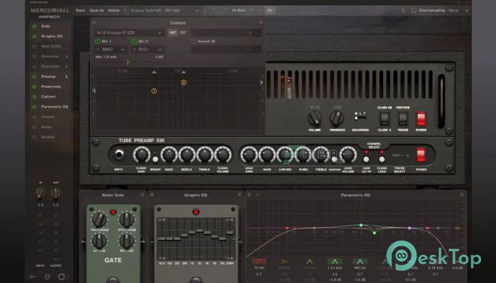Open the preamp Tricks Select dropdown

tap(401, 156)
